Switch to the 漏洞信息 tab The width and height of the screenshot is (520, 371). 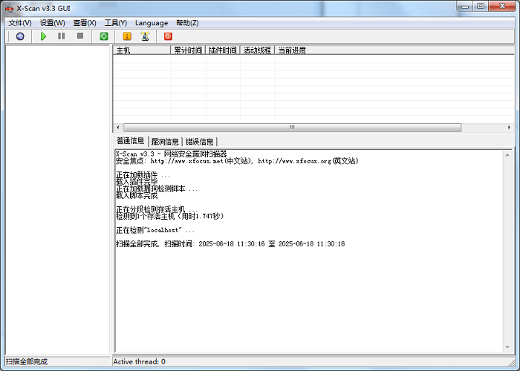pyautogui.click(x=165, y=141)
